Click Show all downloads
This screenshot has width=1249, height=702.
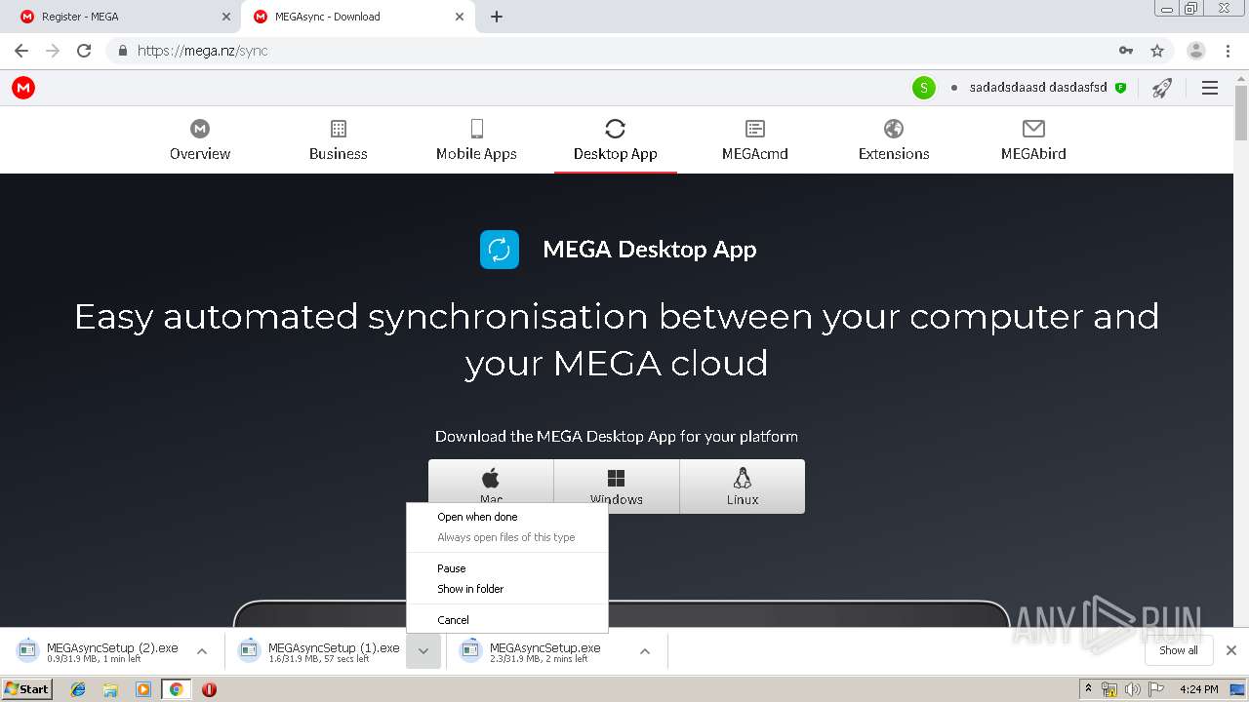[x=1179, y=650]
